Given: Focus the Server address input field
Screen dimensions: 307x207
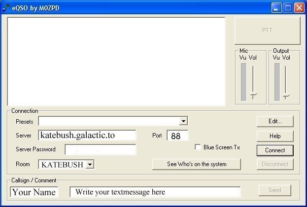Looking at the screenshot, I should (87, 136).
